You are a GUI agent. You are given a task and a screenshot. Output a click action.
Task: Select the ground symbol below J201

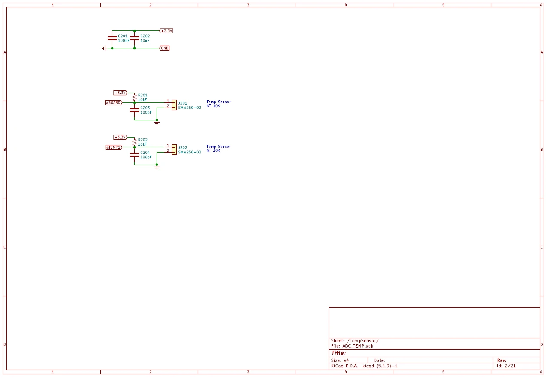click(x=157, y=123)
